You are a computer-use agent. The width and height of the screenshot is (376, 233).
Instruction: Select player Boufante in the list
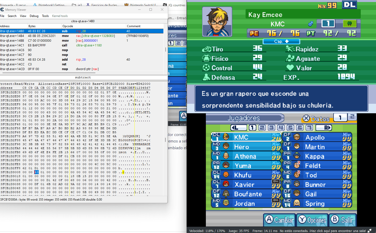click(x=247, y=194)
